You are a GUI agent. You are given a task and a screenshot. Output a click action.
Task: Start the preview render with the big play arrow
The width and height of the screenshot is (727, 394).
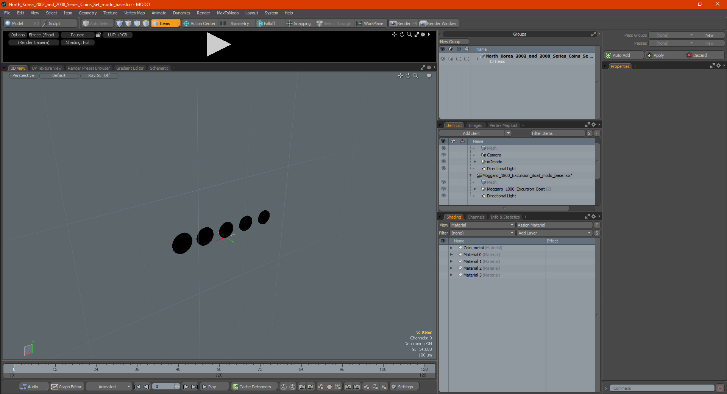pyautogui.click(x=218, y=44)
